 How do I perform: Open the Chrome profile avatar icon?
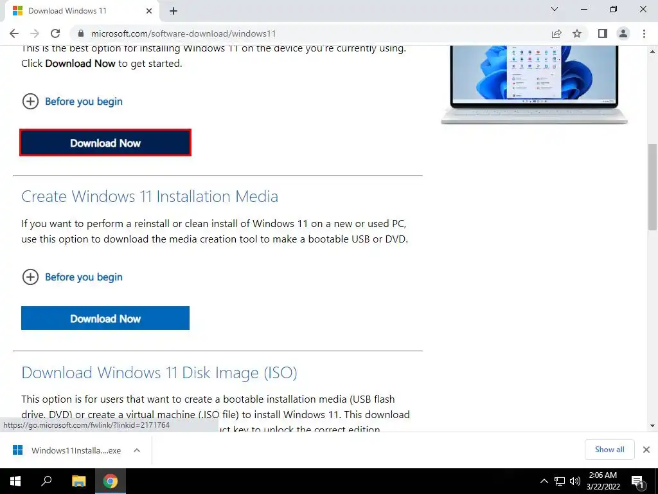coord(623,33)
